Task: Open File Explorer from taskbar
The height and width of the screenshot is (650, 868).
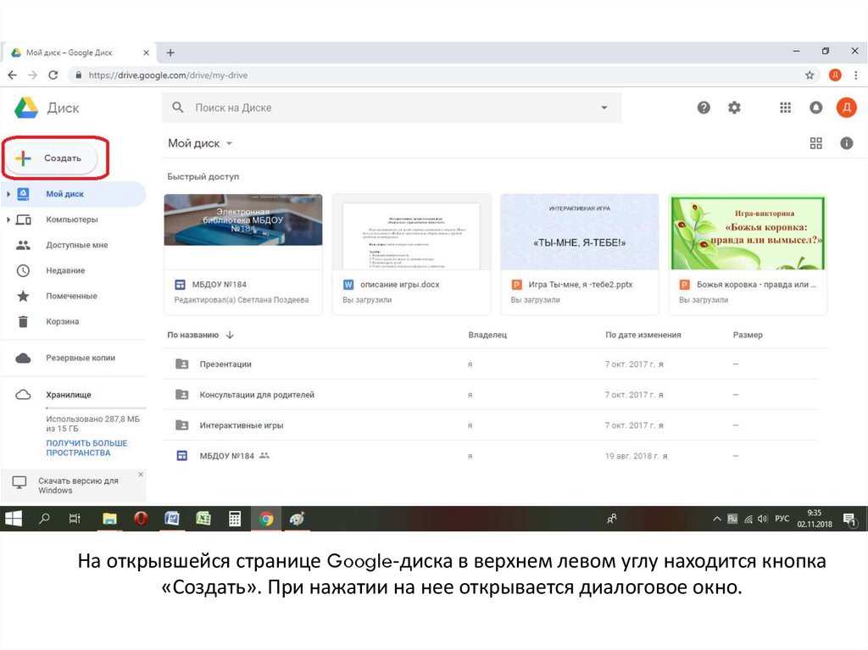Action: click(x=109, y=519)
